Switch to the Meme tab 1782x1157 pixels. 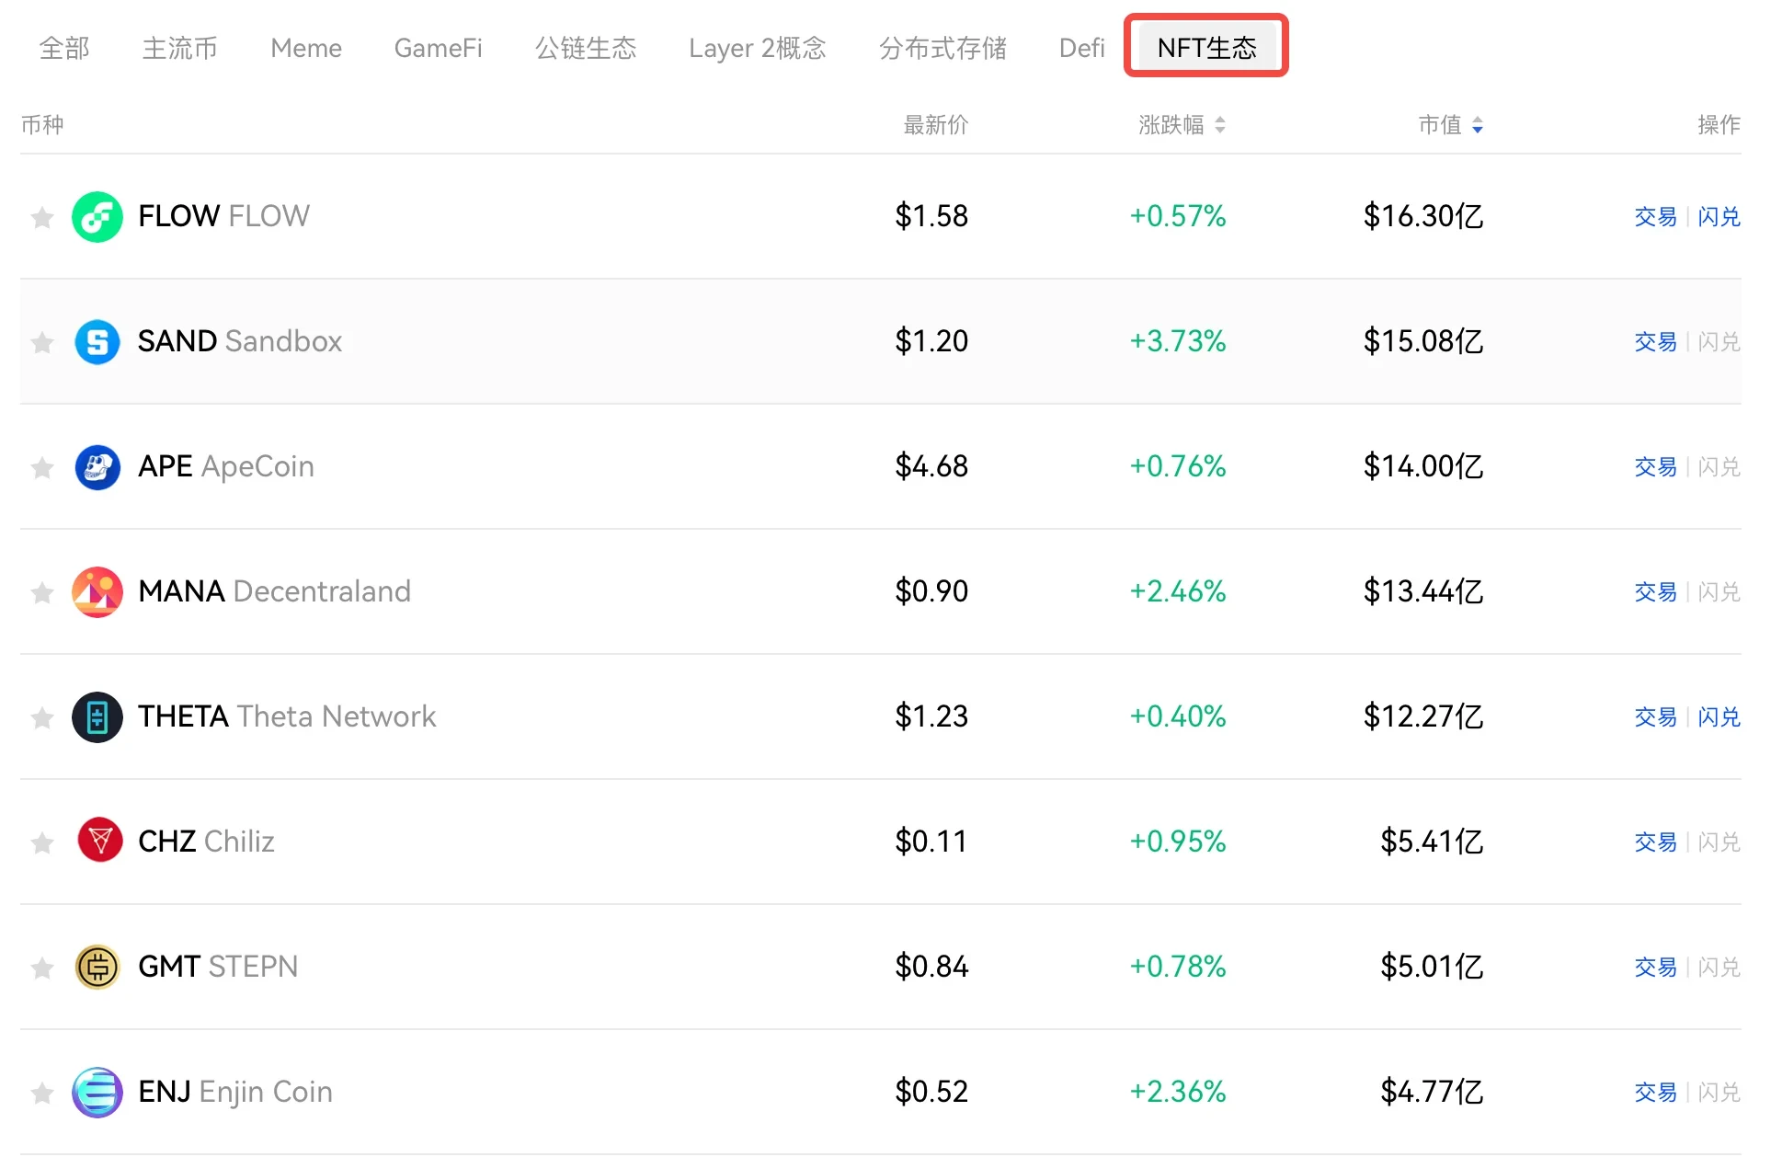pos(306,48)
